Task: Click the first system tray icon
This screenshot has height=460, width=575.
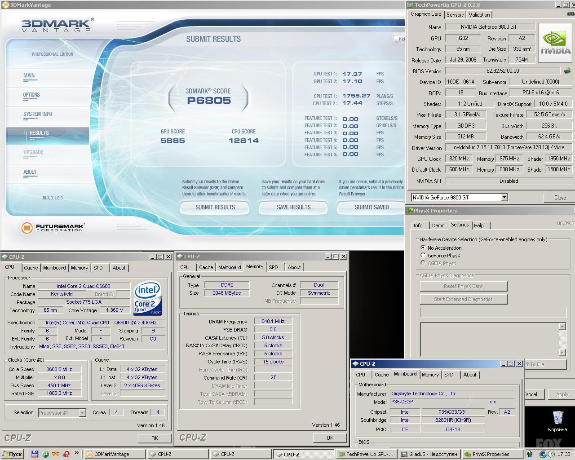Action: pyautogui.click(x=531, y=454)
